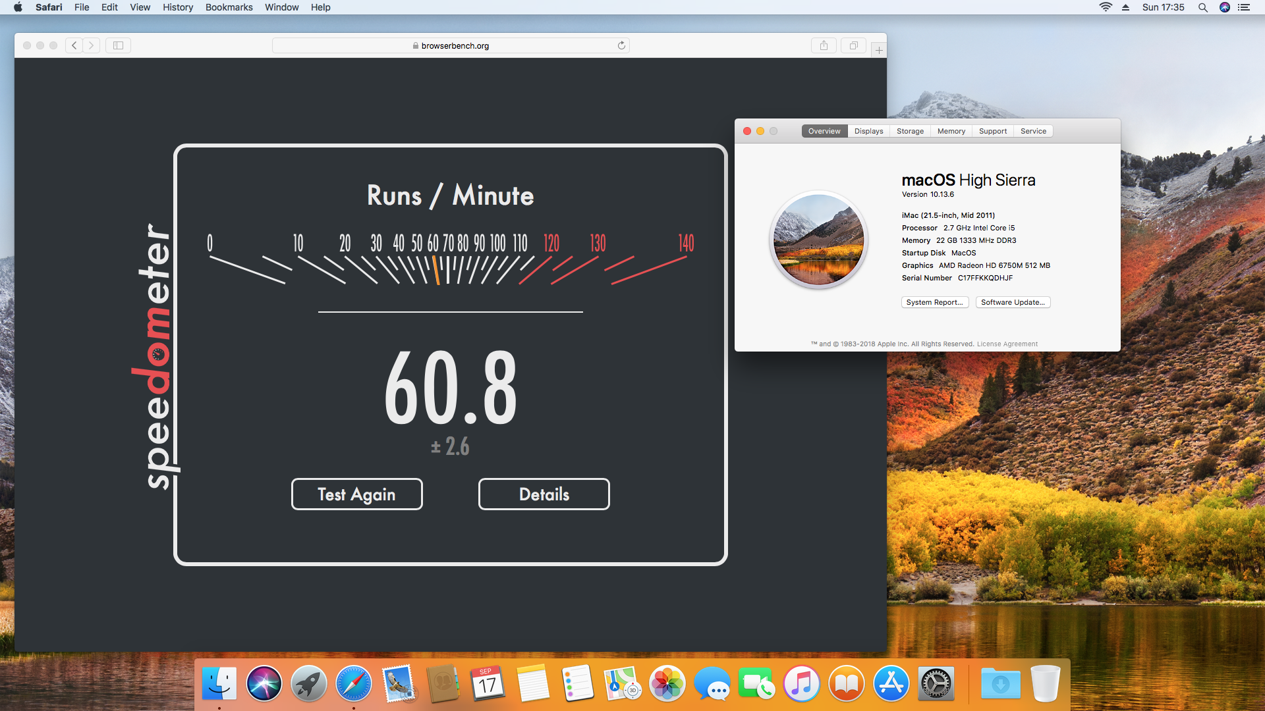Switch to the Storage tab

coord(910,131)
